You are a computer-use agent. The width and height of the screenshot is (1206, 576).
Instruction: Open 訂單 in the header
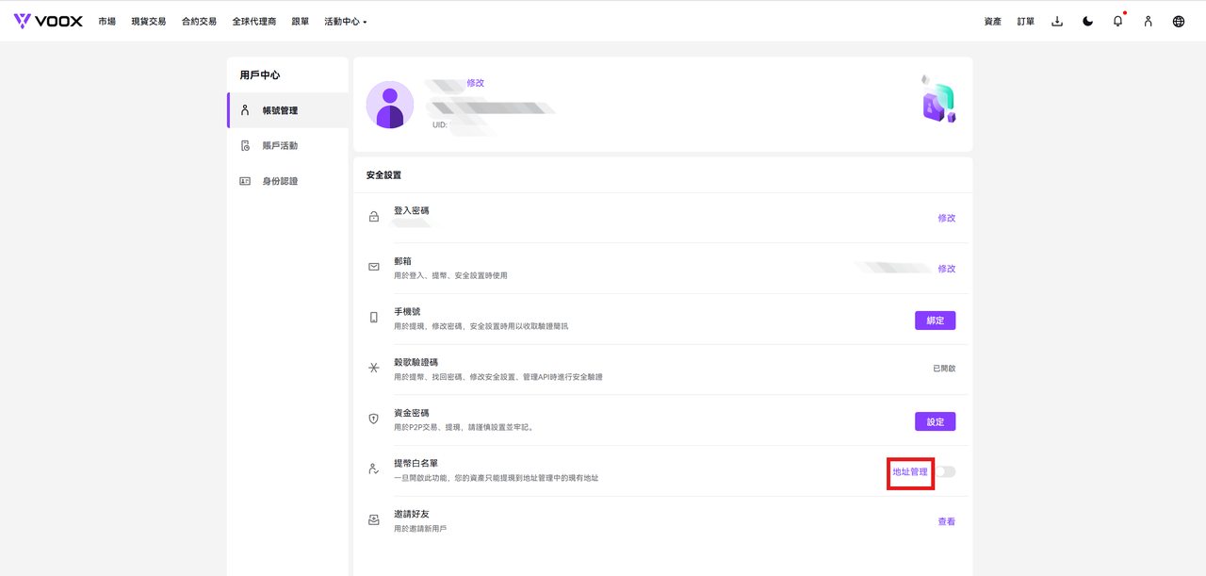click(x=1026, y=21)
